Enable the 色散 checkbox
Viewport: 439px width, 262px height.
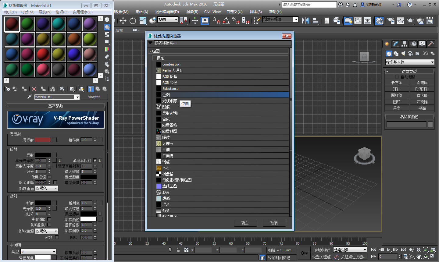point(57,237)
